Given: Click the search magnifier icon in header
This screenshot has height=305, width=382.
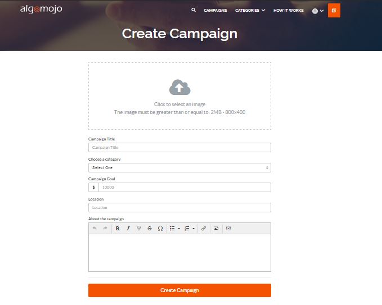Looking at the screenshot, I should point(194,10).
